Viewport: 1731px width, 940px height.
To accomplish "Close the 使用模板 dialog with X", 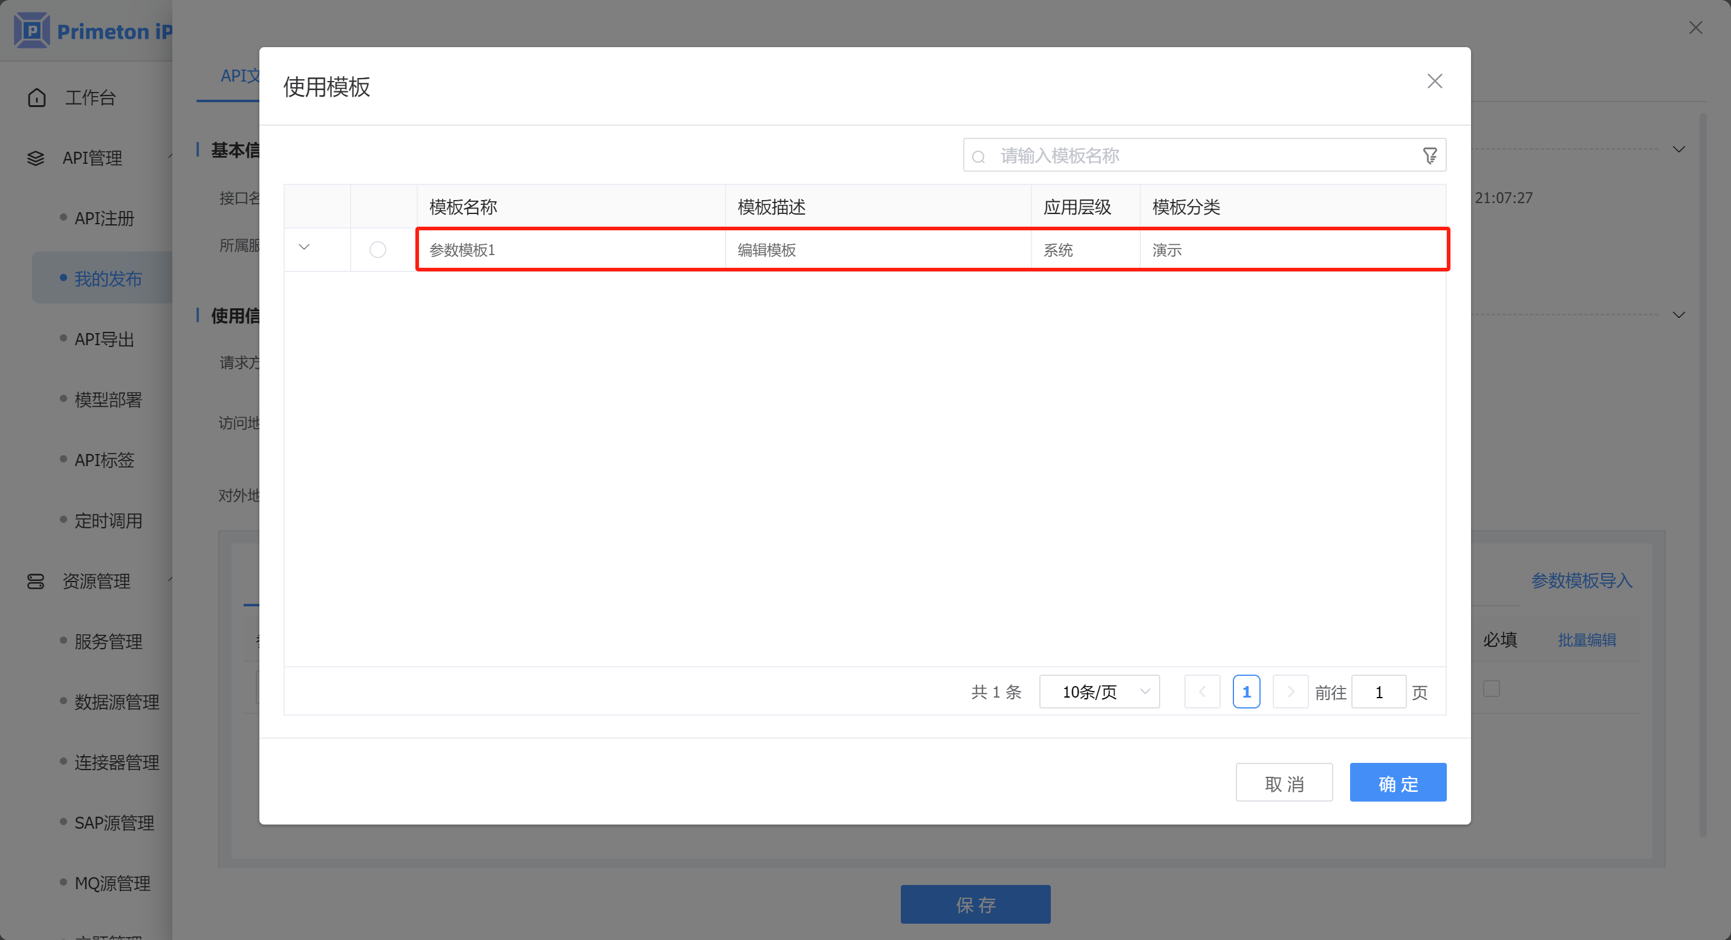I will point(1435,81).
